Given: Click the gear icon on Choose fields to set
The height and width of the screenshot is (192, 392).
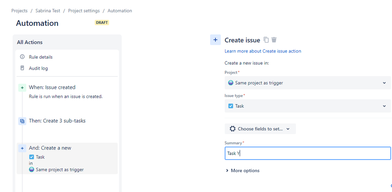Looking at the screenshot, I should (233, 129).
